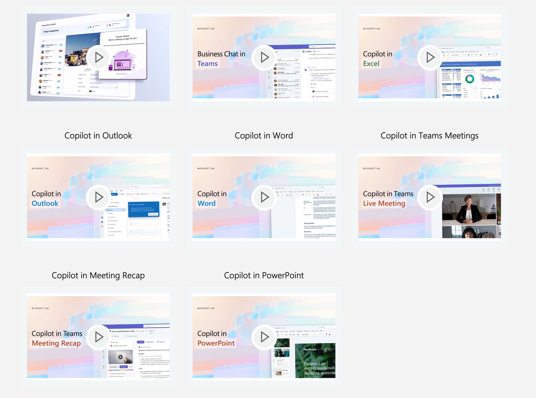Screen dimensions: 536x398
Task: Play the Copilot in PowerPoint video
Action: tap(265, 337)
